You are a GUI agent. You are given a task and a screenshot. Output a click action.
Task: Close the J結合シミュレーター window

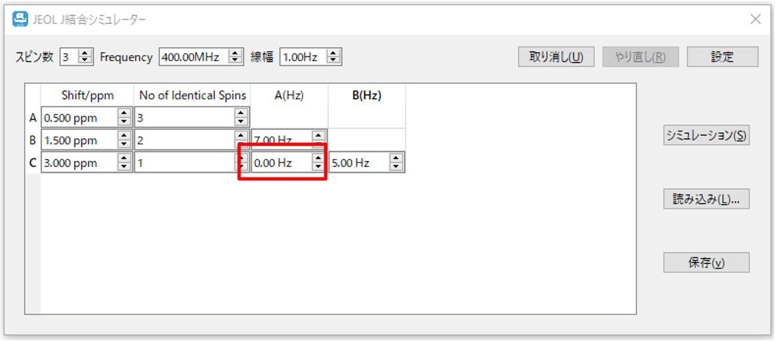pyautogui.click(x=755, y=19)
